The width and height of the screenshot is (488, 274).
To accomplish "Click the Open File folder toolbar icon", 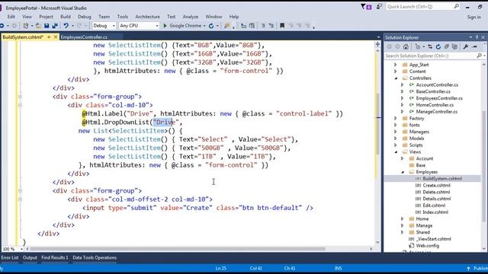I will coord(38,26).
